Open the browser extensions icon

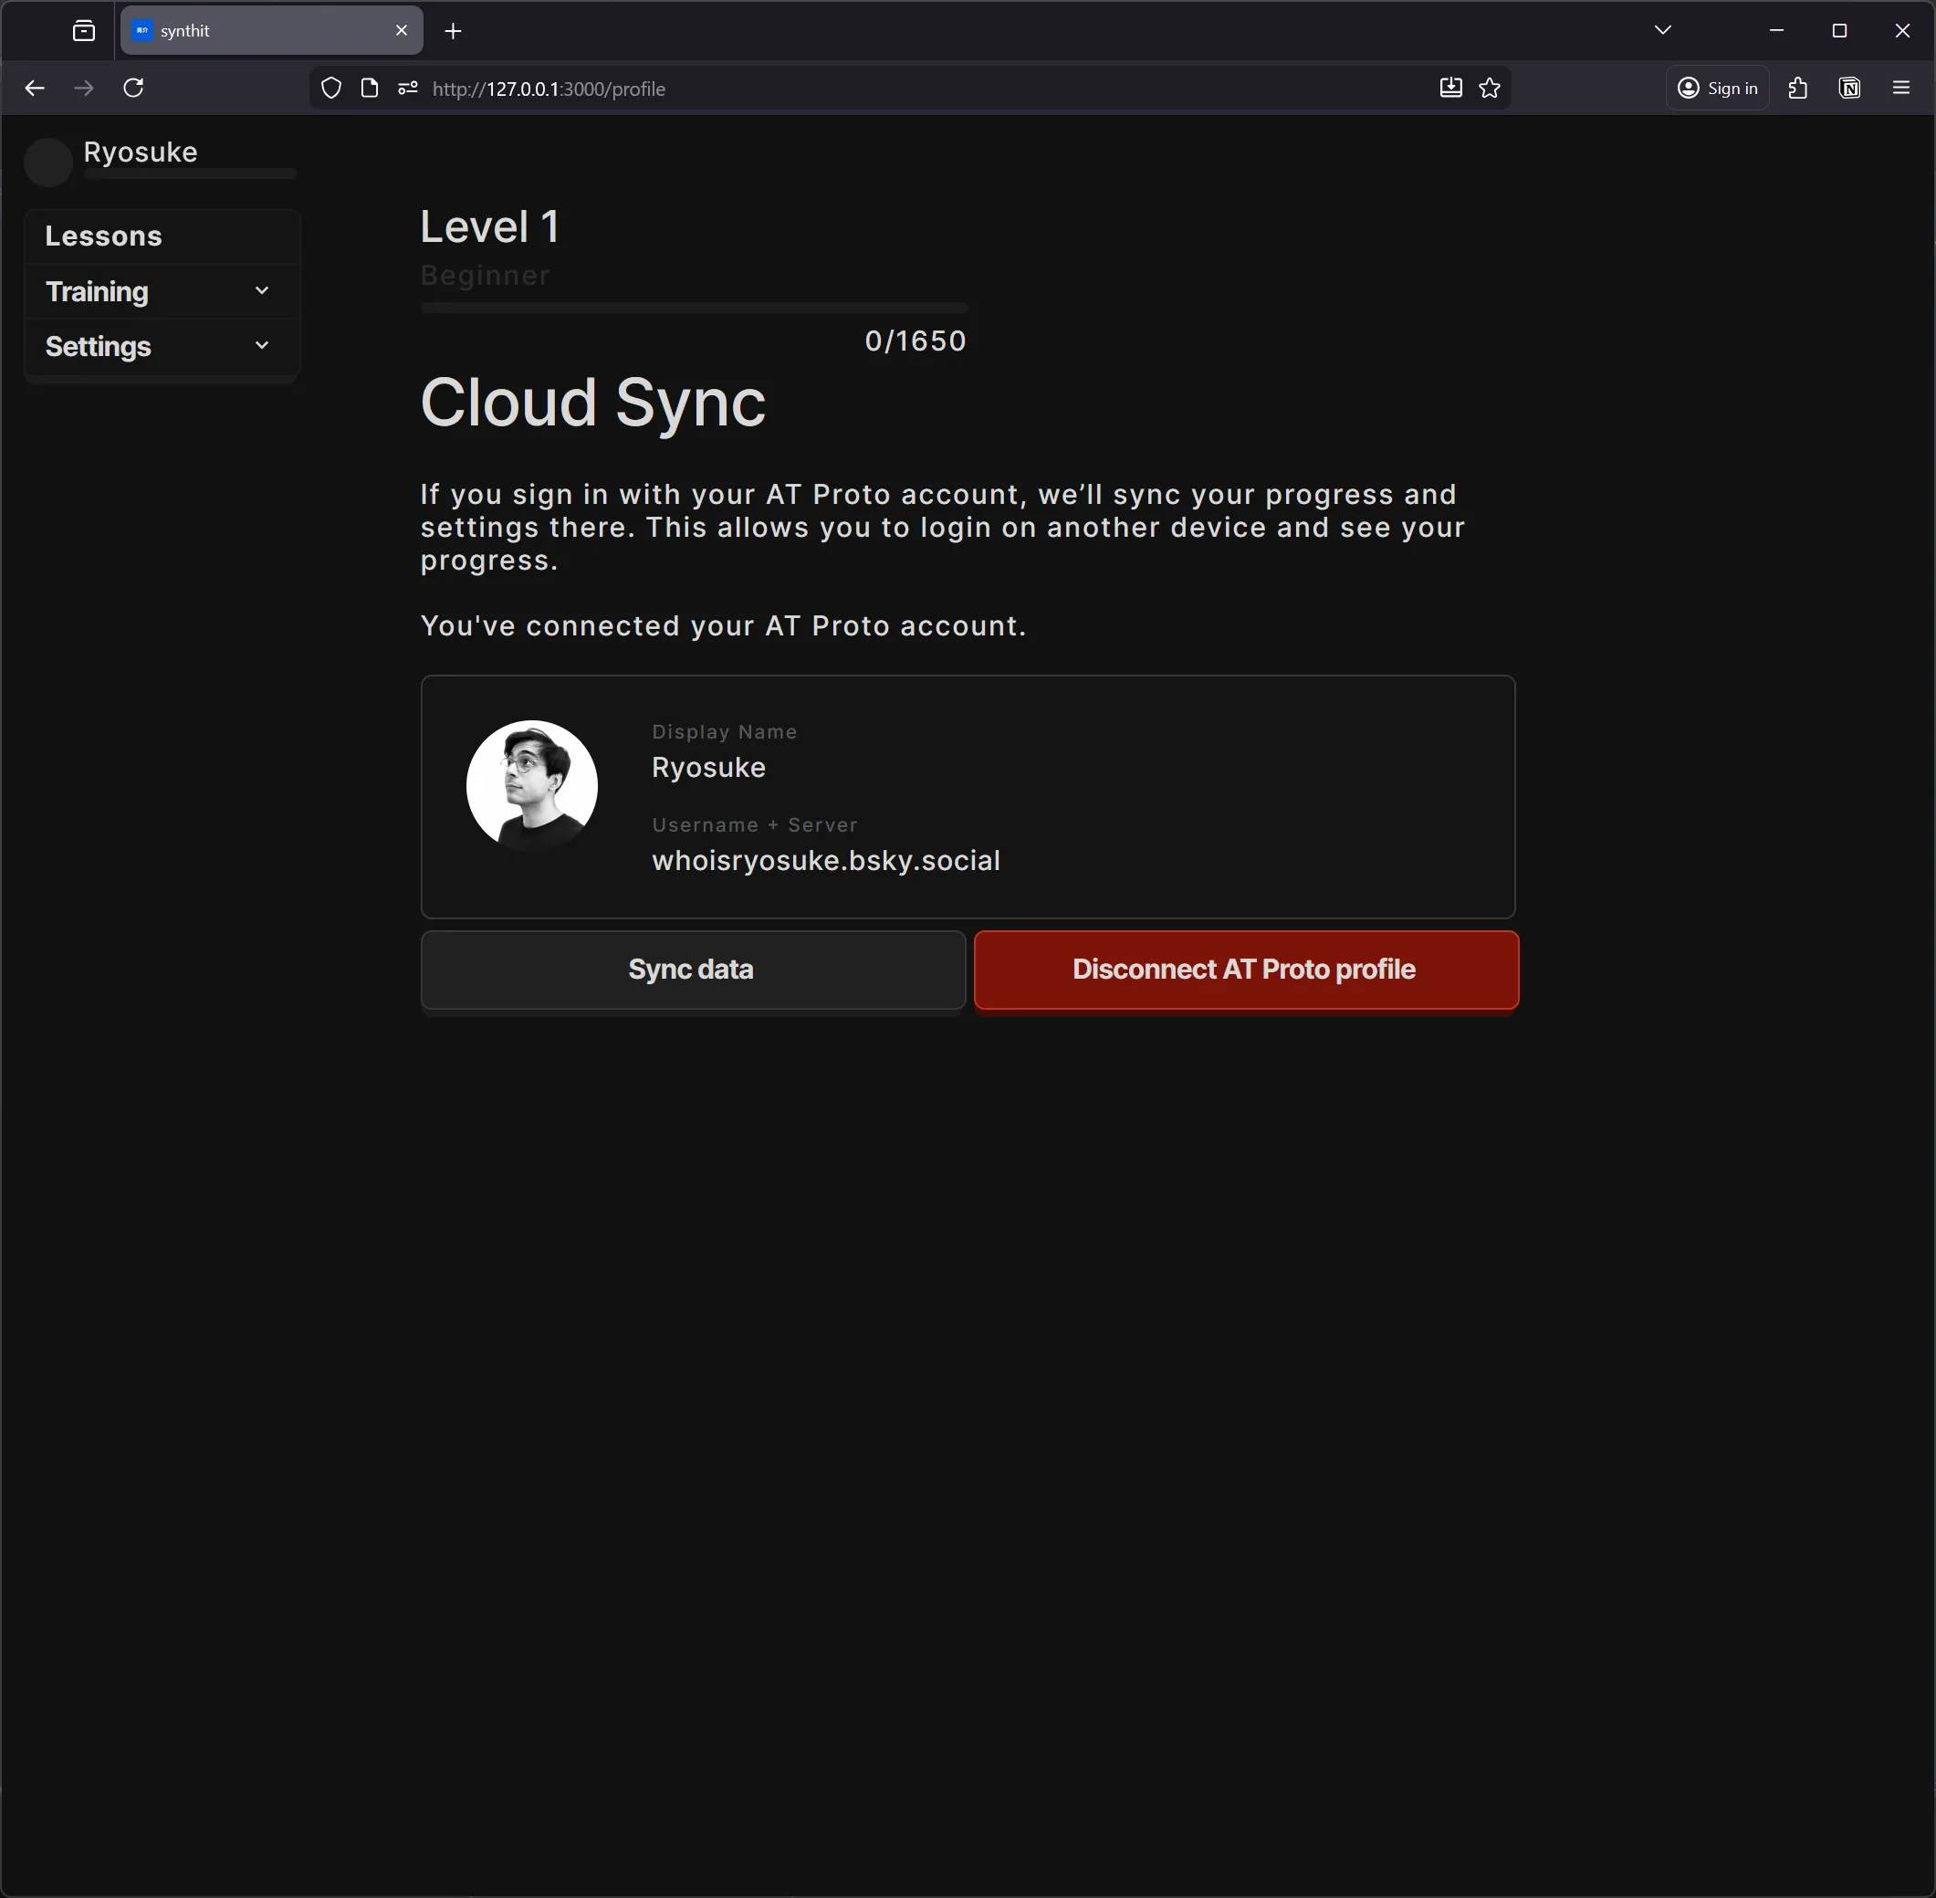[1797, 88]
